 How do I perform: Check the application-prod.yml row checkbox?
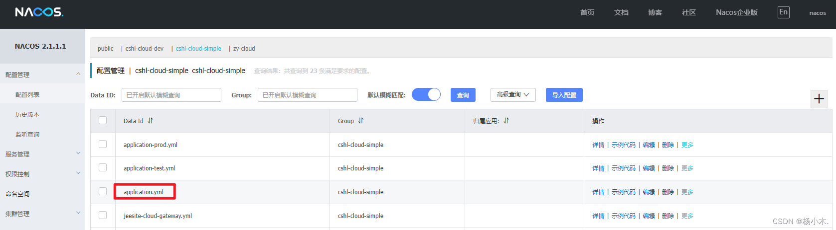pos(103,144)
